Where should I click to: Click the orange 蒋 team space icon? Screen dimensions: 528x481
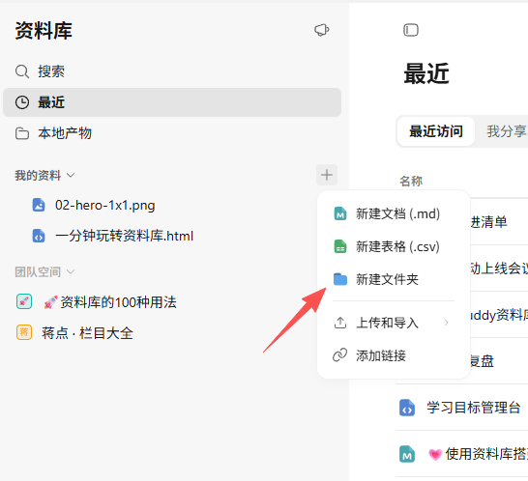pyautogui.click(x=24, y=332)
